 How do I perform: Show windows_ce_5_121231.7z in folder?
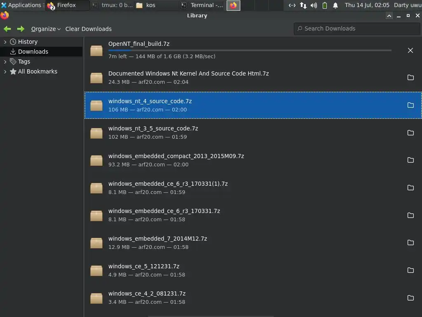(x=410, y=270)
